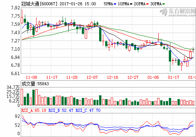The image size is (196, 137).
Task: Click the 01-06 date label
Action: 153,77
